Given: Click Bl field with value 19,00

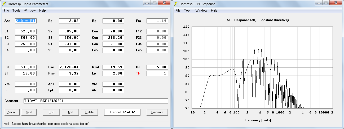Looking at the screenshot, I should point(26,73).
